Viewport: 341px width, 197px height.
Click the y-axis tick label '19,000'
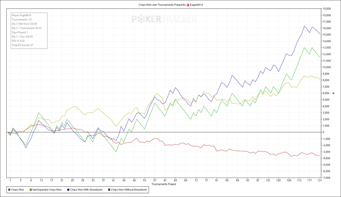[x=327, y=9]
